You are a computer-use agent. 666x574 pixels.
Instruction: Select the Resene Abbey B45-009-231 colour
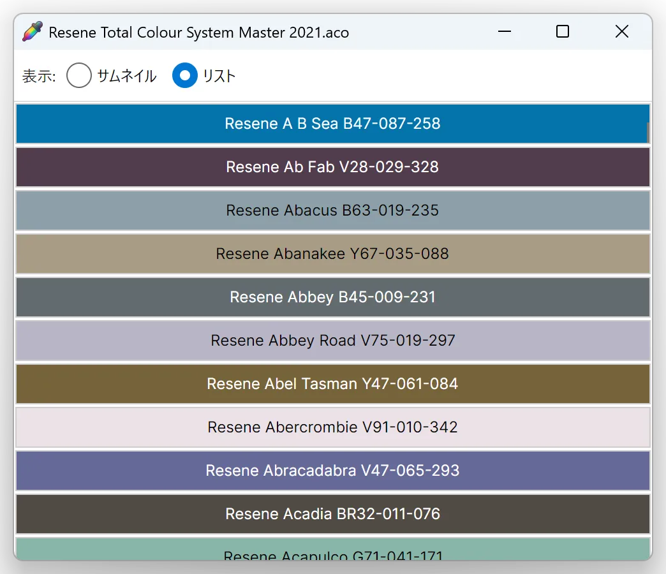[x=332, y=297]
